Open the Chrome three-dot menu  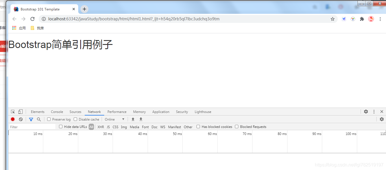pyautogui.click(x=380, y=19)
